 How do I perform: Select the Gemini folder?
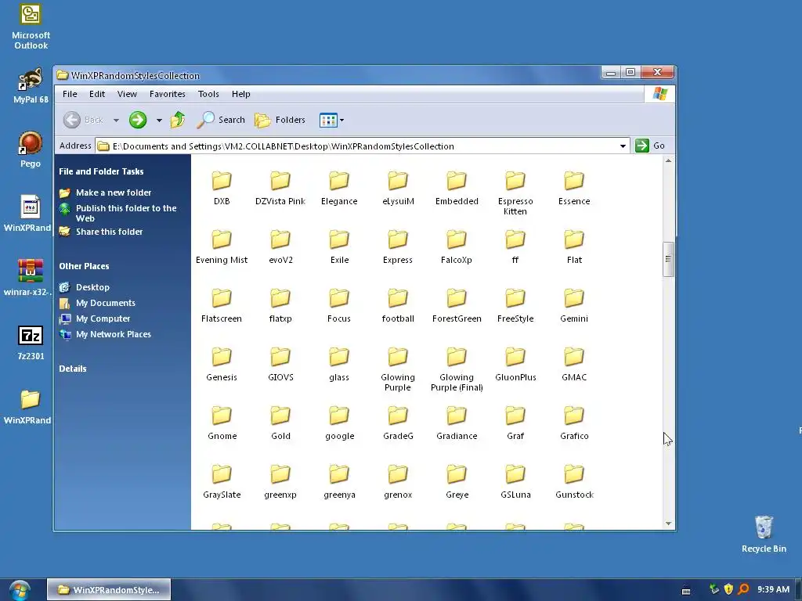pos(574,306)
